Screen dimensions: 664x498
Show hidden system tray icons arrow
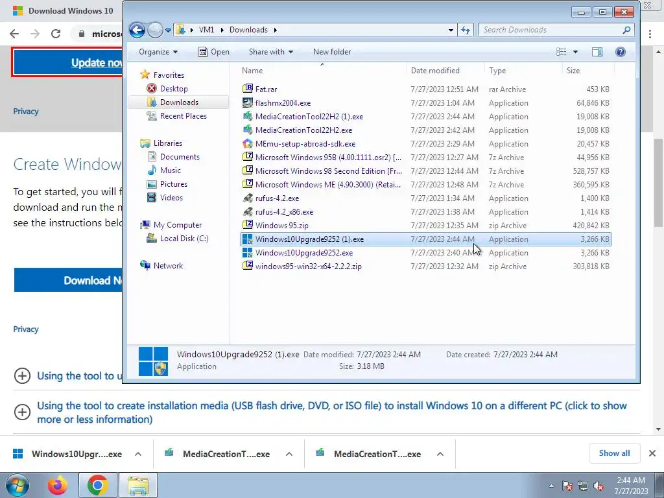click(551, 486)
